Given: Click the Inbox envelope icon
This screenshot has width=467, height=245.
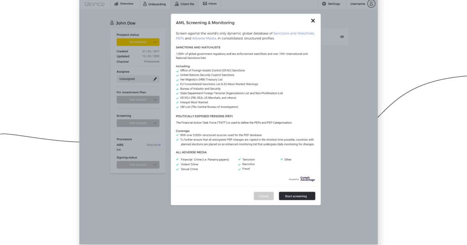Looking at the screenshot, I should [205, 4].
